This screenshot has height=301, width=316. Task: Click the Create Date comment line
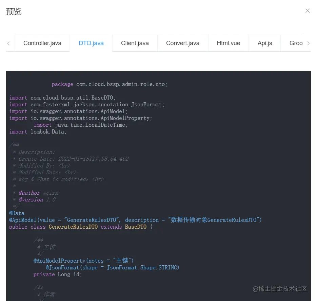point(71,159)
